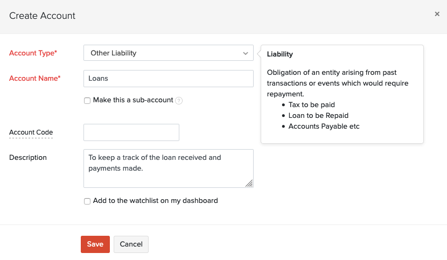Click the Account Type dropdown chevron arrow
This screenshot has height=260, width=447.
[x=246, y=53]
